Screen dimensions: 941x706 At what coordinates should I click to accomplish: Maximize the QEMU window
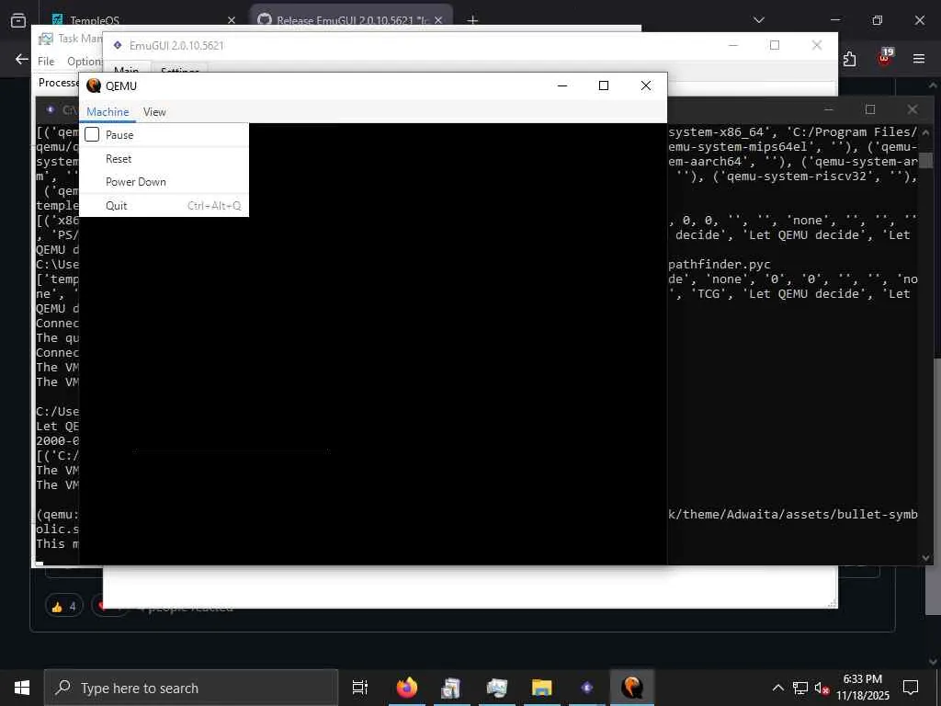point(604,85)
